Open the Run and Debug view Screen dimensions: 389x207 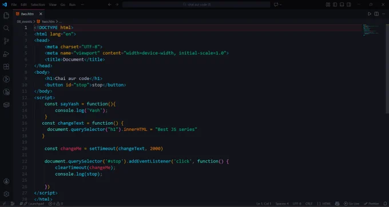(6, 54)
